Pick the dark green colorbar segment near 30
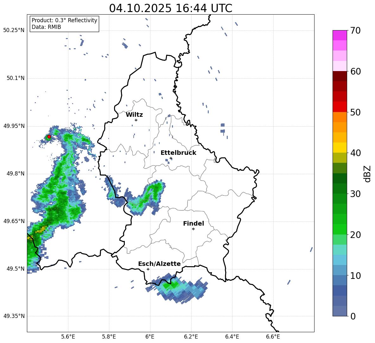Viewport: 375px width, 343px height. (x=340, y=188)
